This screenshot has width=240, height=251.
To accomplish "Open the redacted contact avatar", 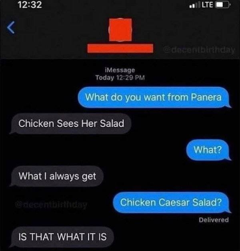I will point(120,30).
